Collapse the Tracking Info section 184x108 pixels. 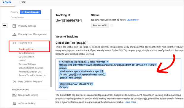tap(25, 43)
